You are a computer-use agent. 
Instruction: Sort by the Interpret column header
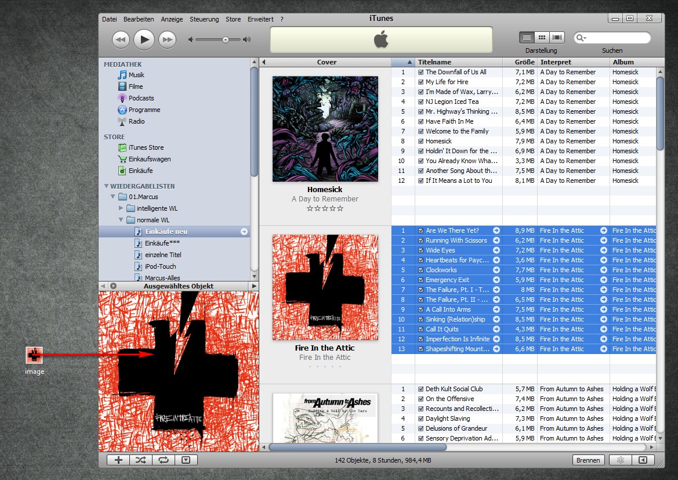[574, 62]
